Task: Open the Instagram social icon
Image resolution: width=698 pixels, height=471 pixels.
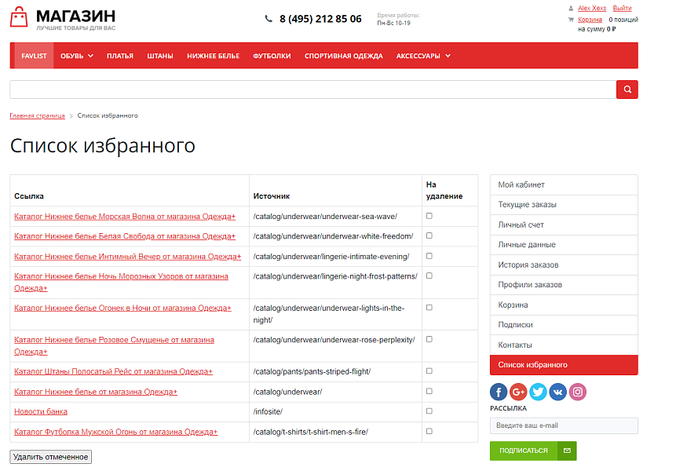Action: [578, 392]
